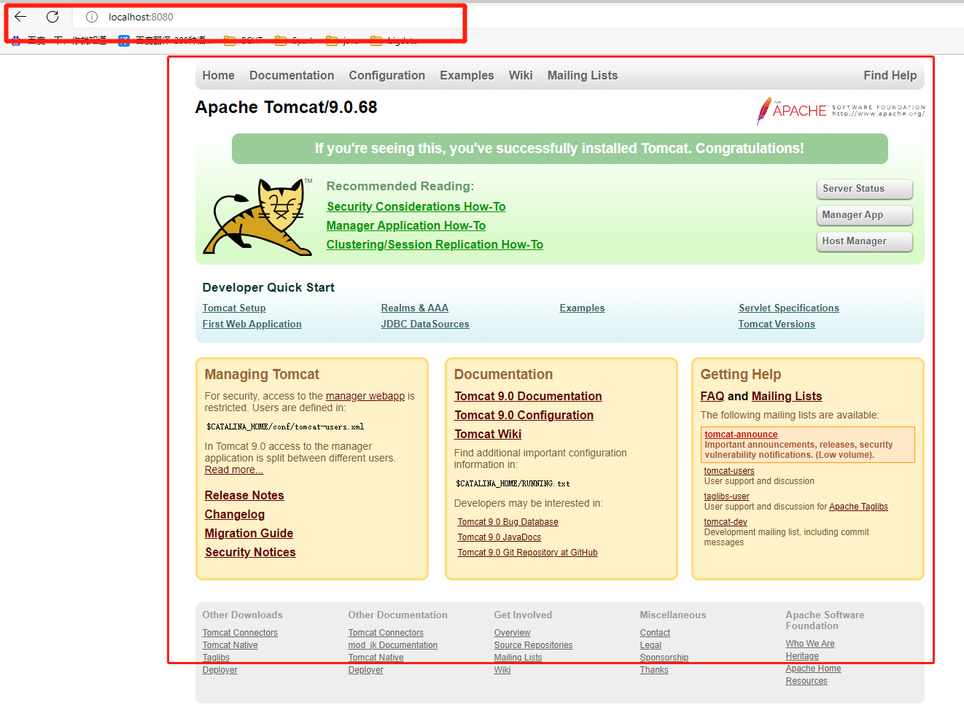The image size is (964, 705).
Task: Open the Manager App button
Action: pyautogui.click(x=865, y=215)
